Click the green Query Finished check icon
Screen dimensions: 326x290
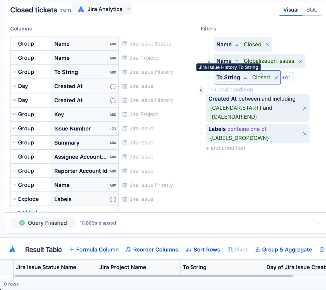click(x=22, y=223)
